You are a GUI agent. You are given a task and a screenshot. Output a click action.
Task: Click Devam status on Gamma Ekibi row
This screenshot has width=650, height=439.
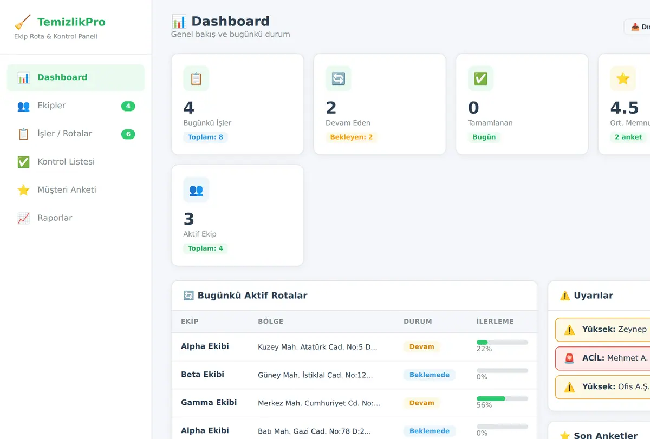pos(422,403)
